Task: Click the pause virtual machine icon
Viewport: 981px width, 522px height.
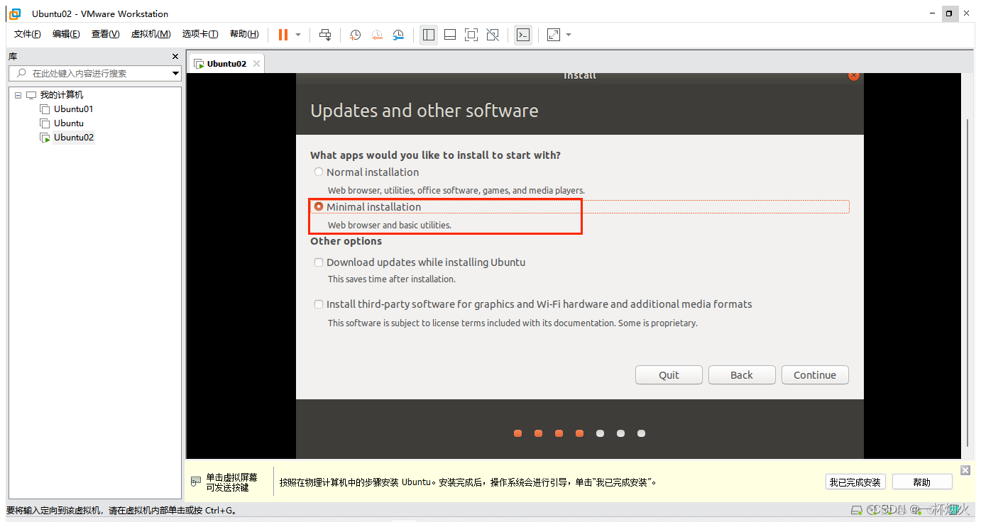Action: (x=283, y=35)
